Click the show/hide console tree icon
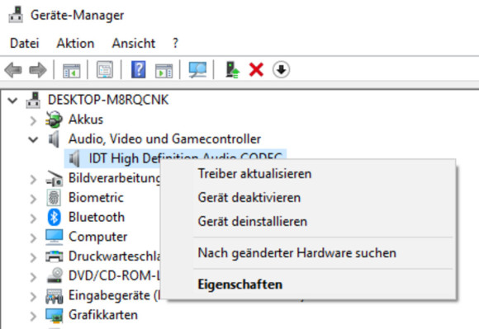The width and height of the screenshot is (479, 329). pos(72,71)
